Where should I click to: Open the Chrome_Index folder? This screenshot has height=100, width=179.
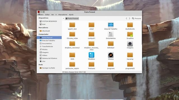point(72,34)
